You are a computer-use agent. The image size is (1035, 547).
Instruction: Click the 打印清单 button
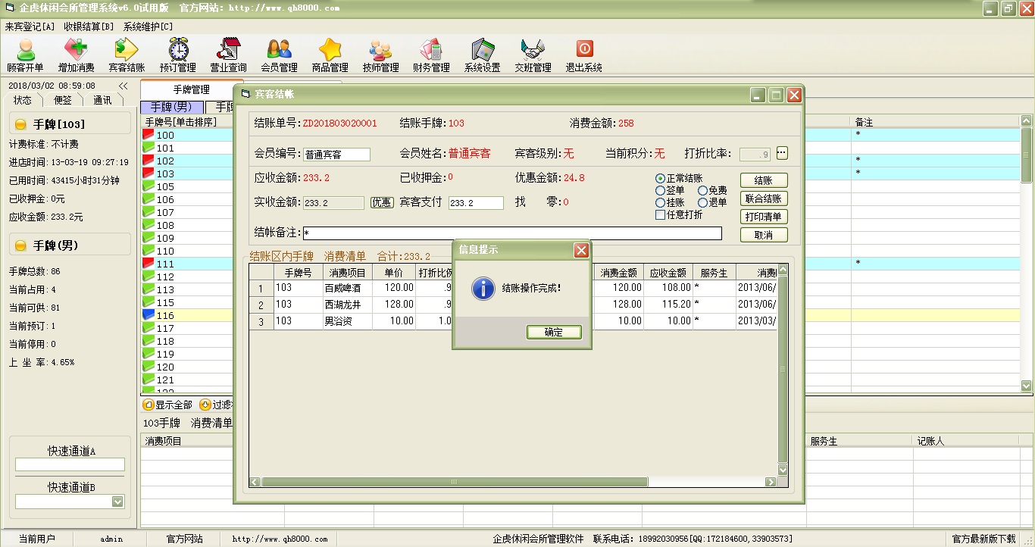tap(764, 217)
